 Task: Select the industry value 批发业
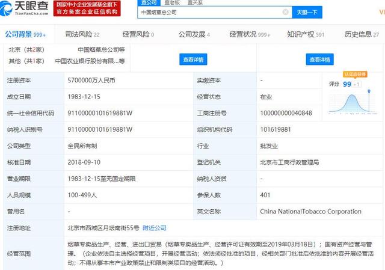click(269, 146)
